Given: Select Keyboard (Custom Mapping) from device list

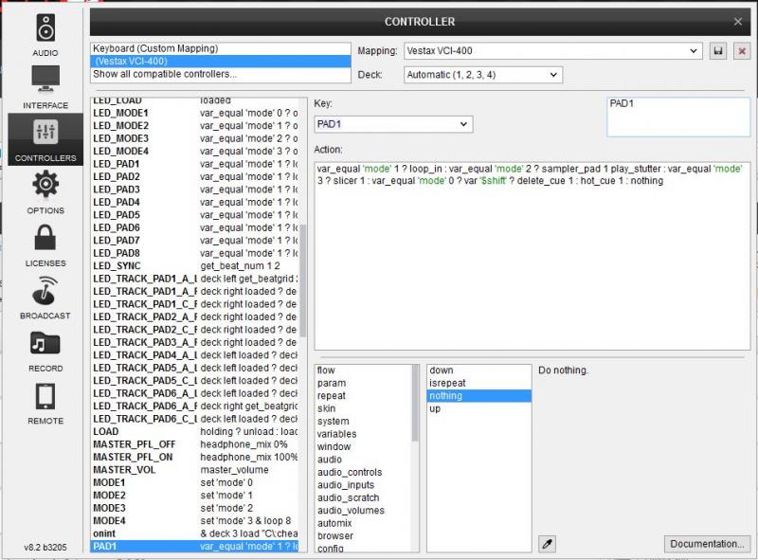Looking at the screenshot, I should click(x=155, y=48).
